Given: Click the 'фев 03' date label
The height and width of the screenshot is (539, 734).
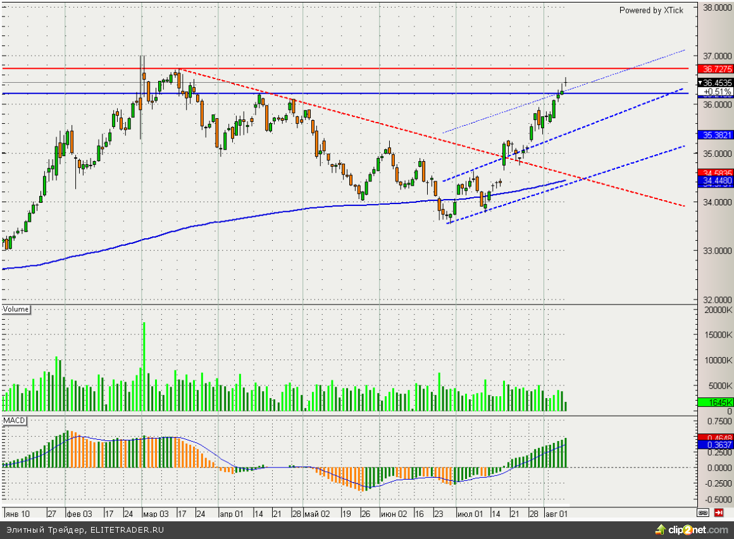Looking at the screenshot, I should coord(79,514).
